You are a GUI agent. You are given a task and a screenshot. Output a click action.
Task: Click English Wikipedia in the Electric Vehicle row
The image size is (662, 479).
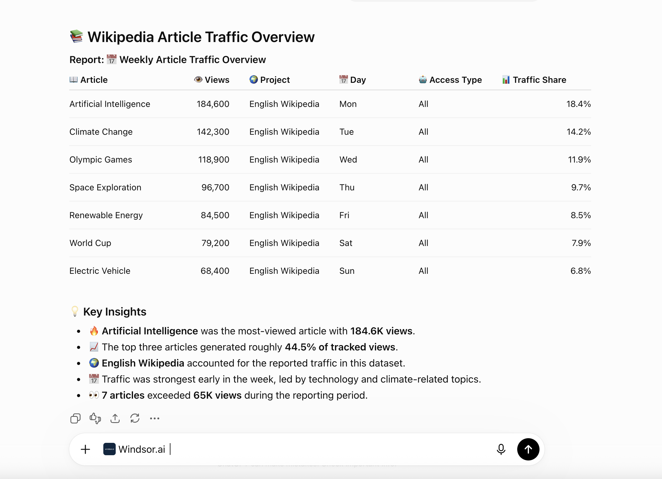coord(284,271)
